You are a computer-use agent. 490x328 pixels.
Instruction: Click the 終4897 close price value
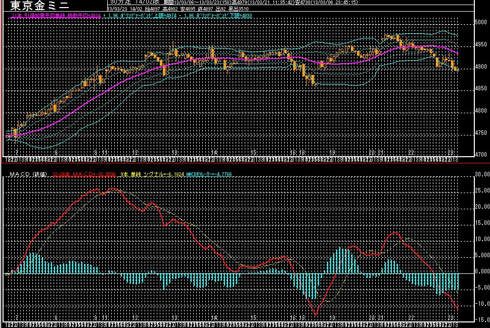pos(207,9)
